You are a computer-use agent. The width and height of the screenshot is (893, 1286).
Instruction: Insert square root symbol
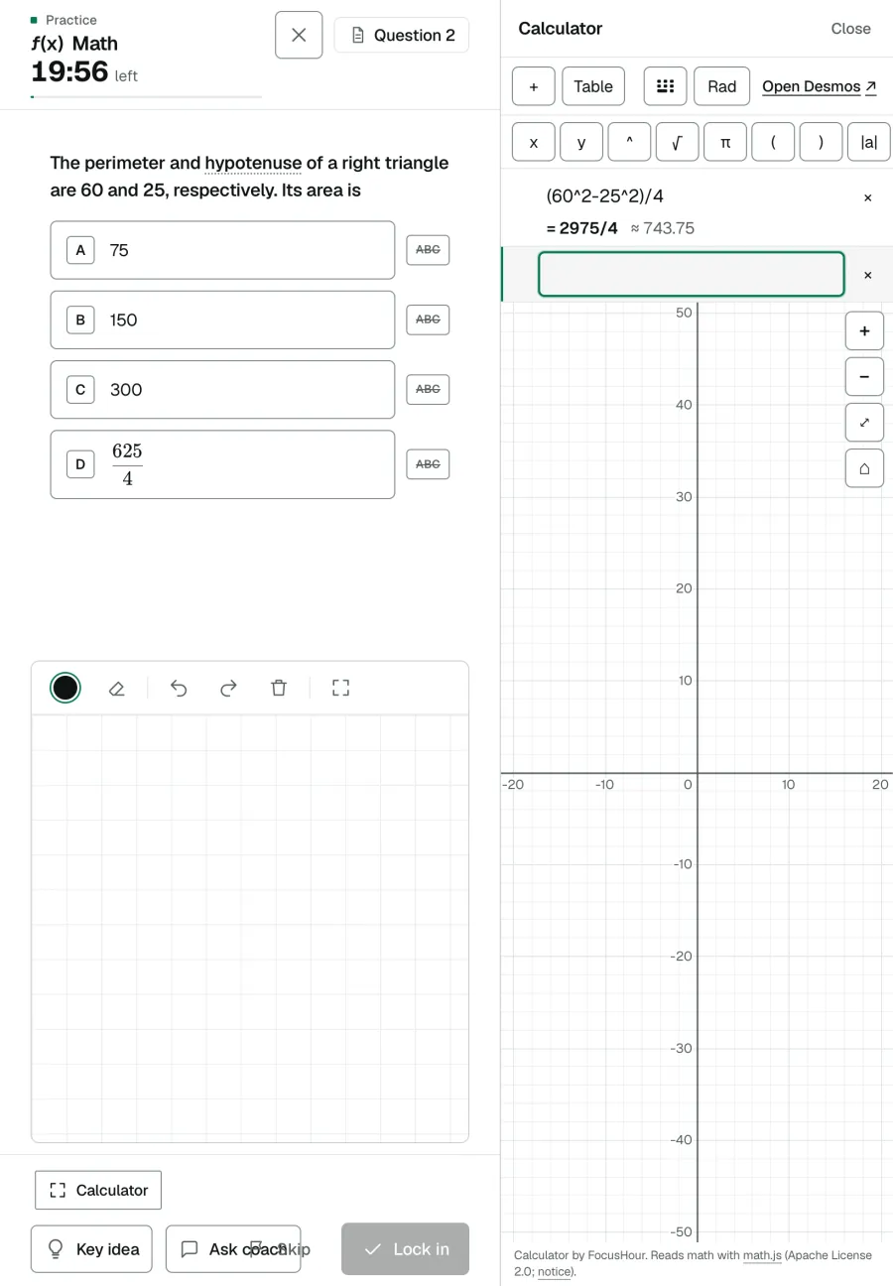pyautogui.click(x=677, y=142)
